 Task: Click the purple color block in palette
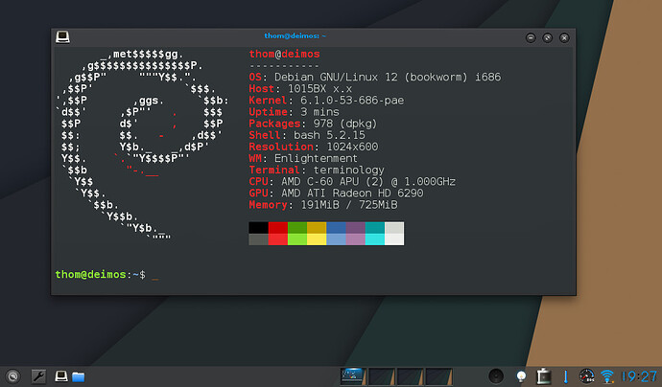tap(356, 228)
